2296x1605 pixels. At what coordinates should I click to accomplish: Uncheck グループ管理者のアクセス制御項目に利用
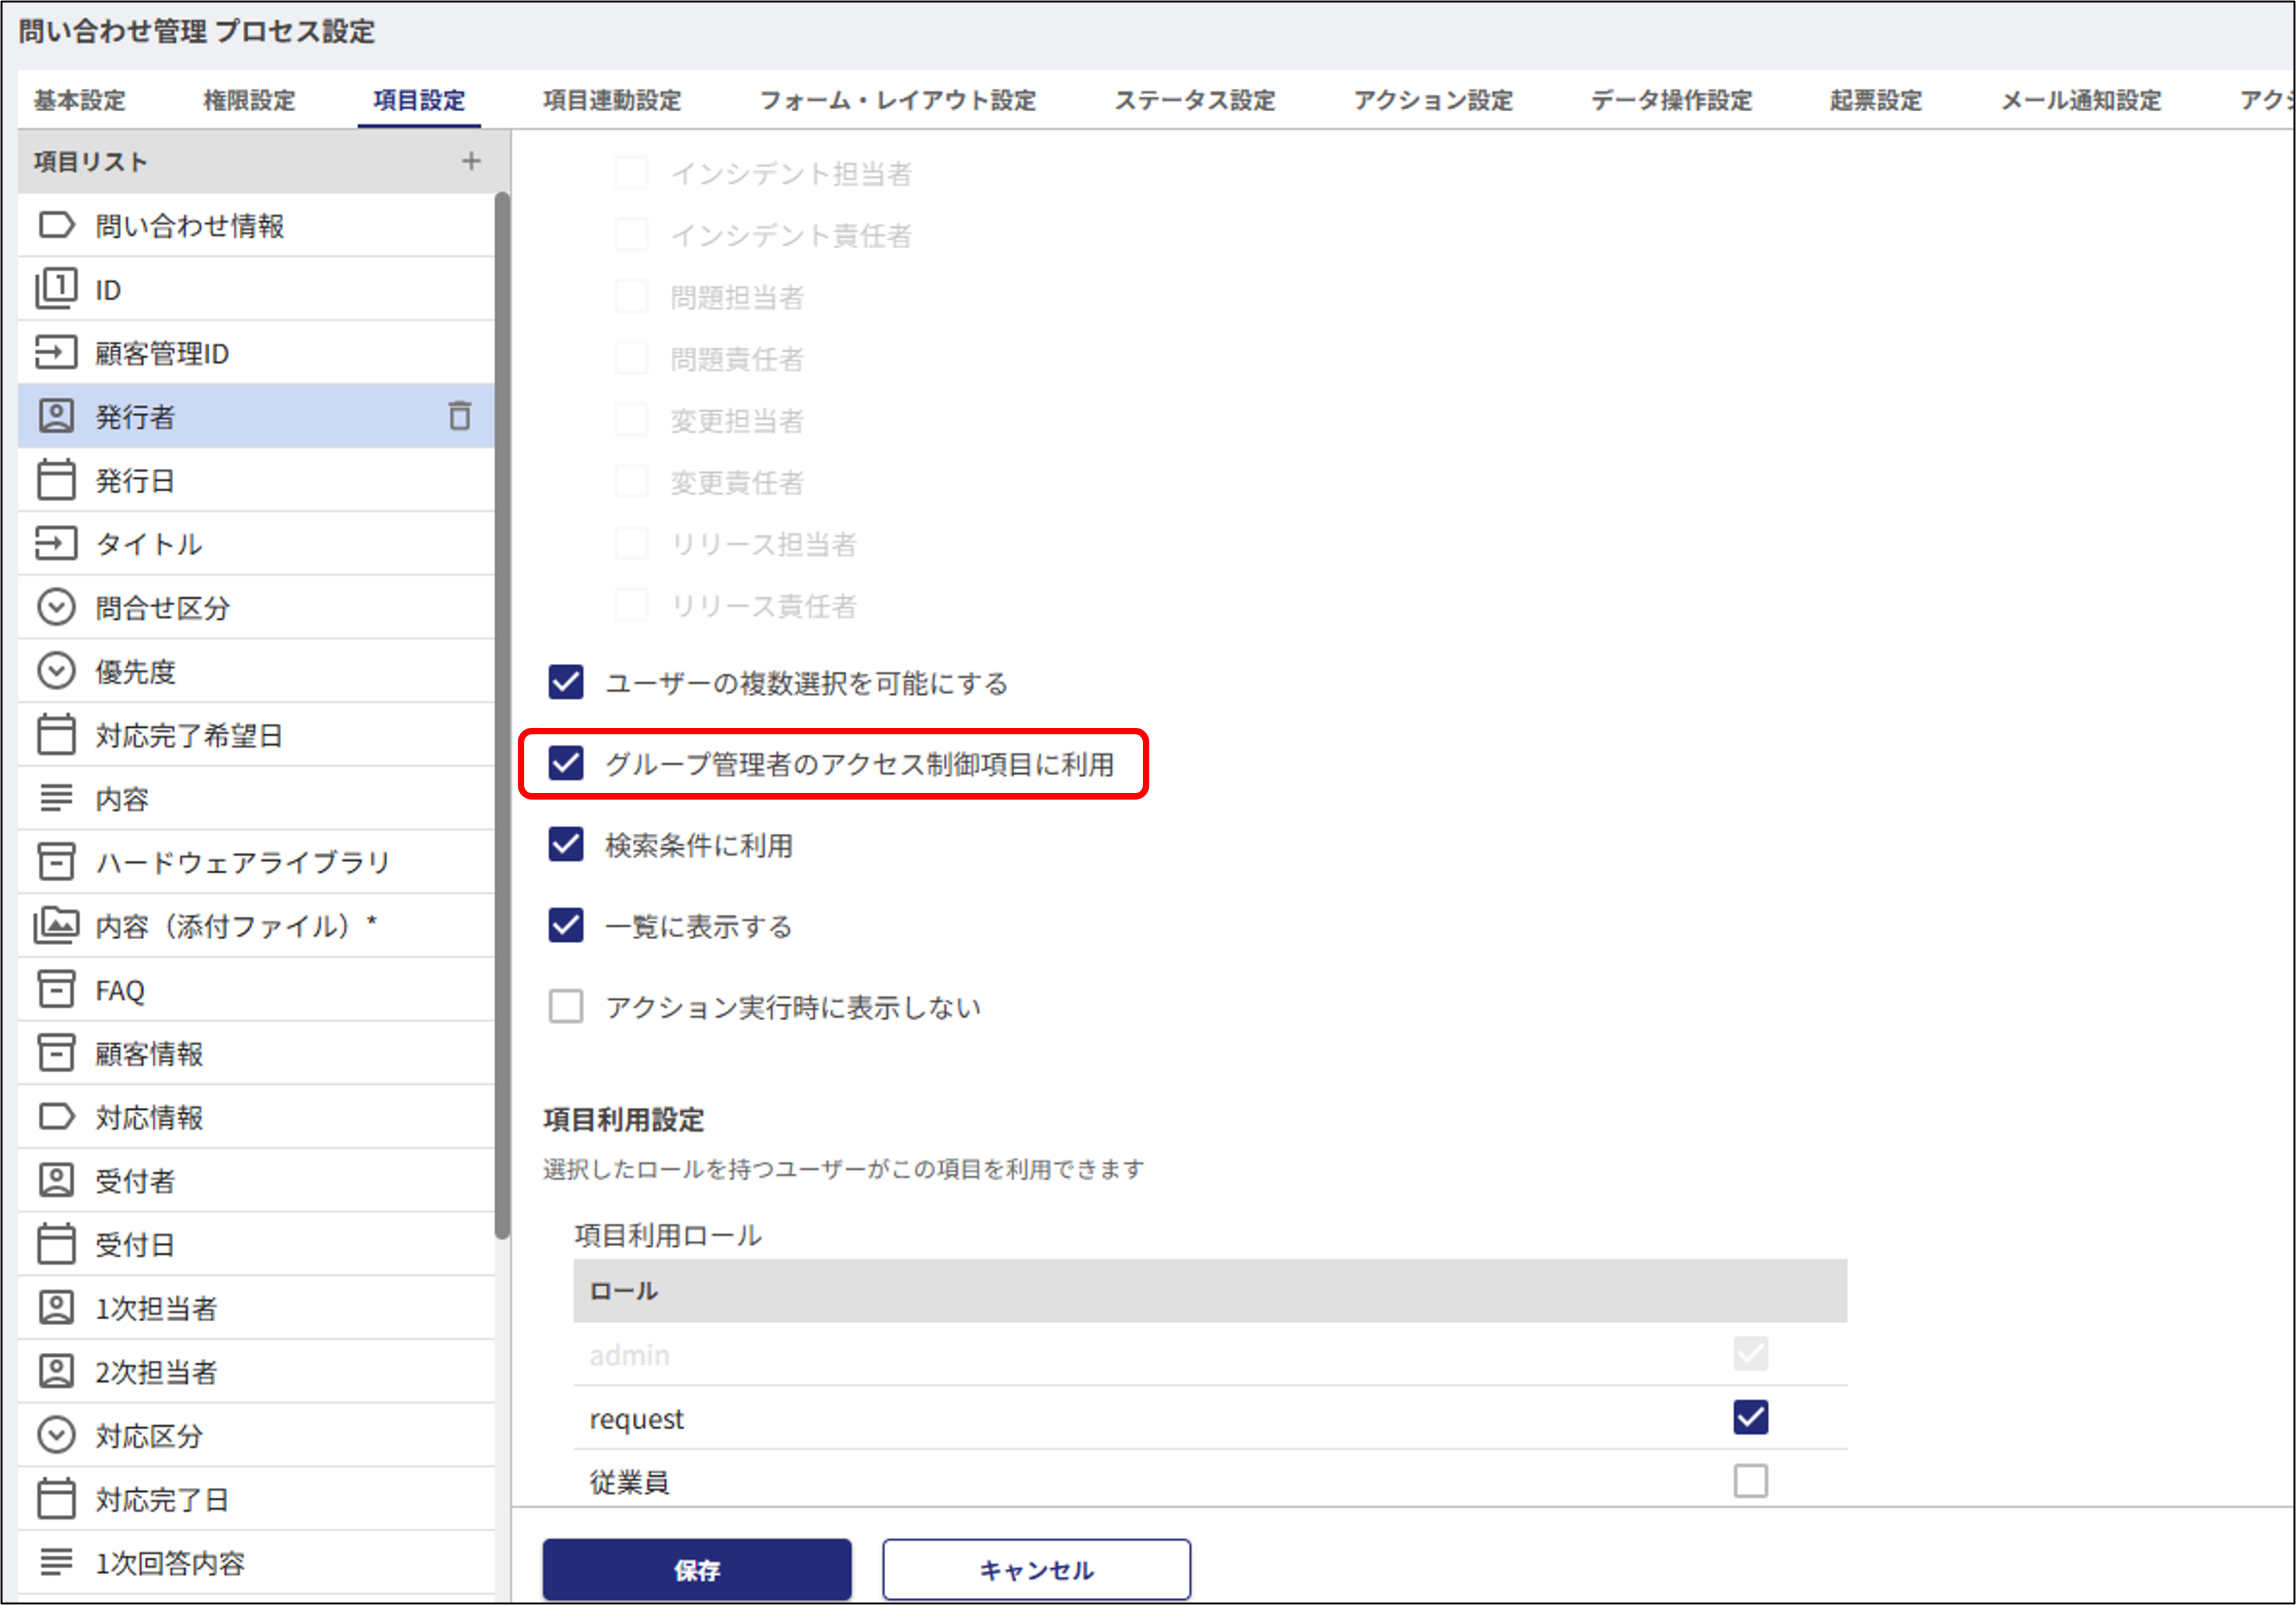click(x=566, y=765)
